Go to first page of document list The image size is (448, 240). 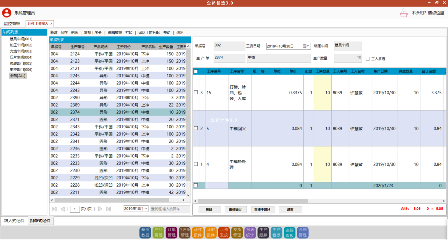(54, 209)
